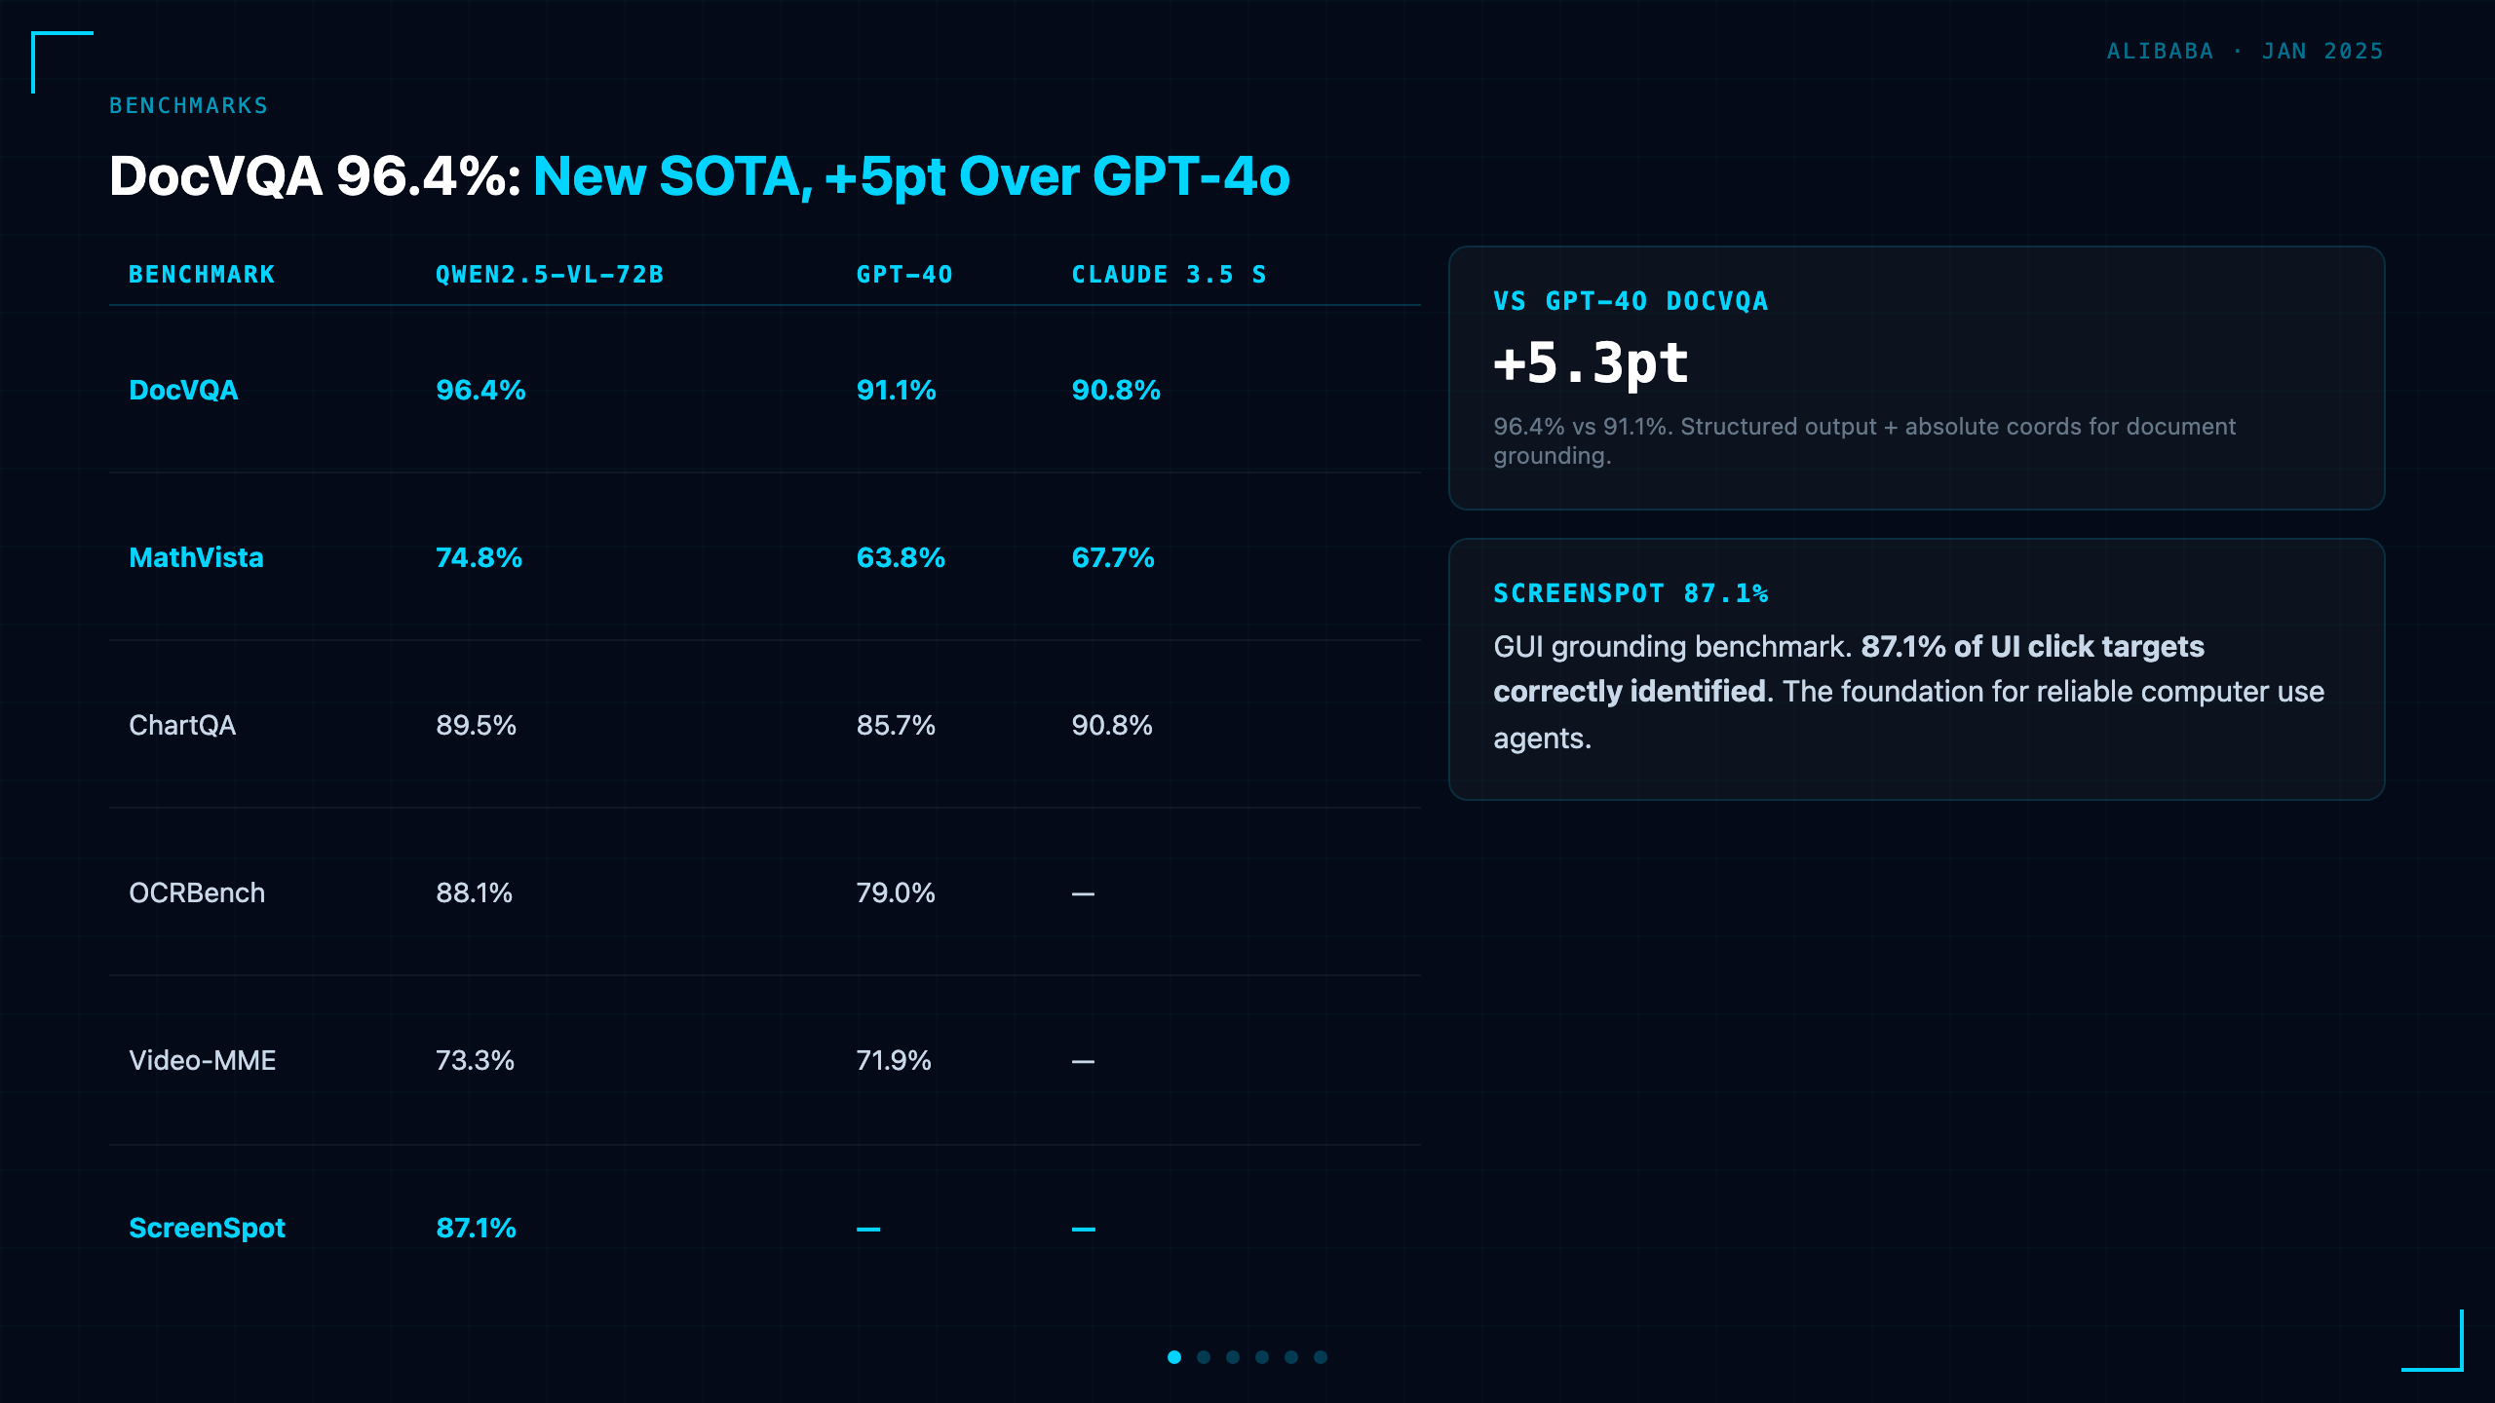Open the fourth pagination dot
2495x1403 pixels.
tap(1262, 1357)
